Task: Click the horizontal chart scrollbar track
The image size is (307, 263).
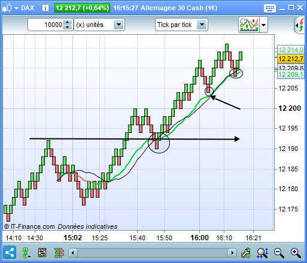Action: pos(153,253)
